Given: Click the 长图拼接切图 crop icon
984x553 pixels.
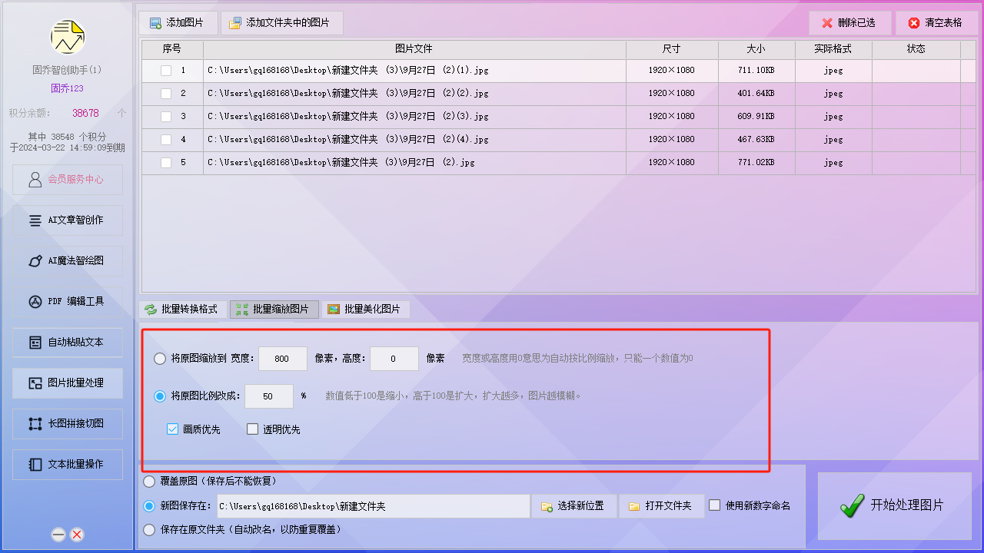Looking at the screenshot, I should pyautogui.click(x=35, y=424).
